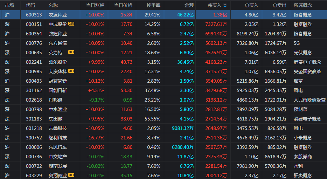Click stock code 000151
327x179 pixels.
pyautogui.click(x=34, y=24)
